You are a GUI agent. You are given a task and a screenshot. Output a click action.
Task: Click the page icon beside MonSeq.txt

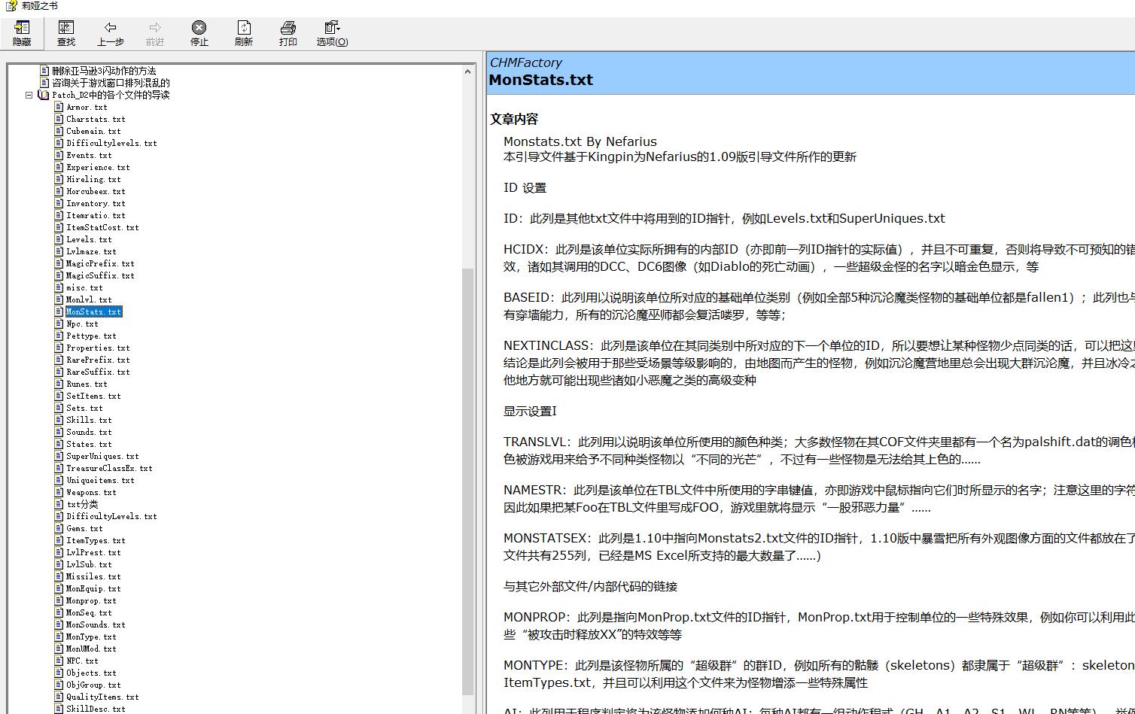pyautogui.click(x=59, y=612)
